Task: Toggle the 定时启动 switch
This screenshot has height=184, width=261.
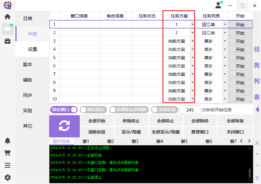Action: [165, 110]
